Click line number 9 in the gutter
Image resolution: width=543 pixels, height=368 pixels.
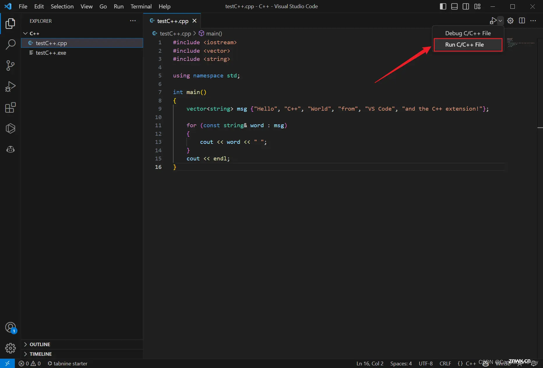[x=160, y=109]
